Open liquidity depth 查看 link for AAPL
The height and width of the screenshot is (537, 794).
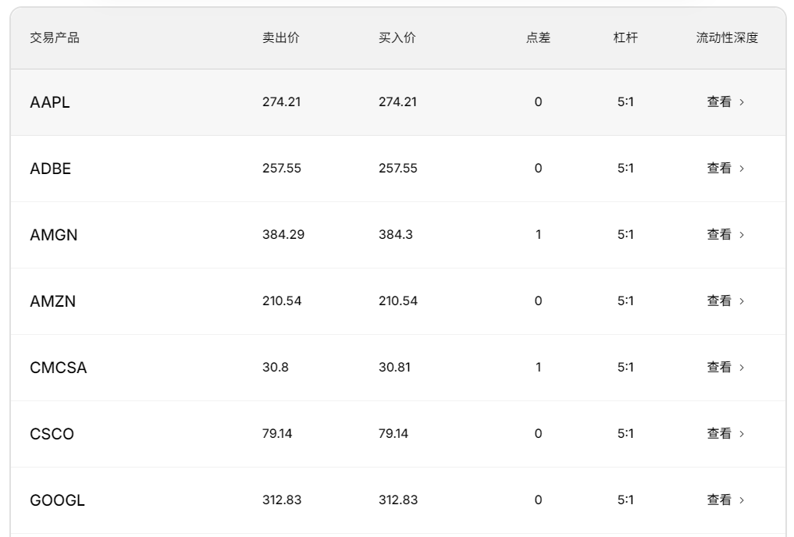[x=725, y=102]
